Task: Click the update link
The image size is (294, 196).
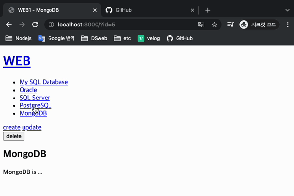Action: [32, 127]
